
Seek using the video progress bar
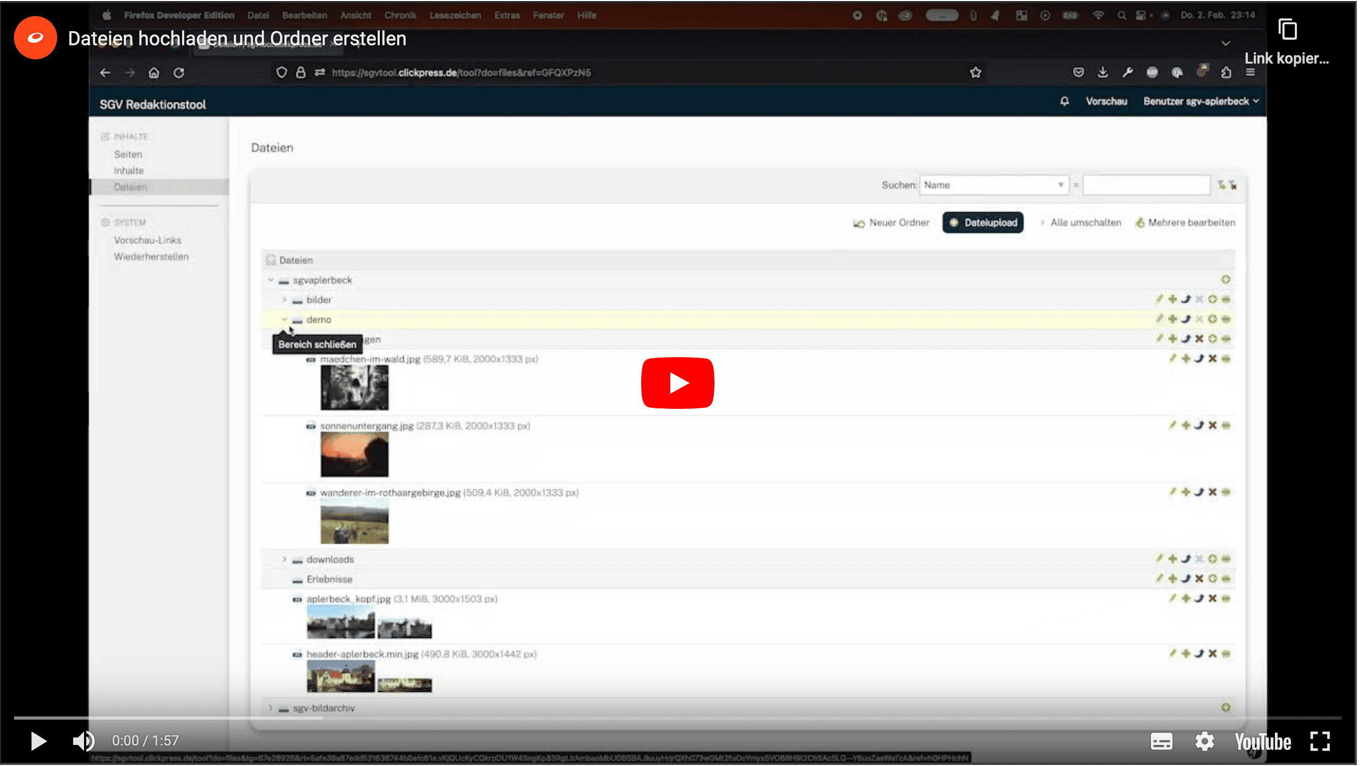pyautogui.click(x=677, y=718)
